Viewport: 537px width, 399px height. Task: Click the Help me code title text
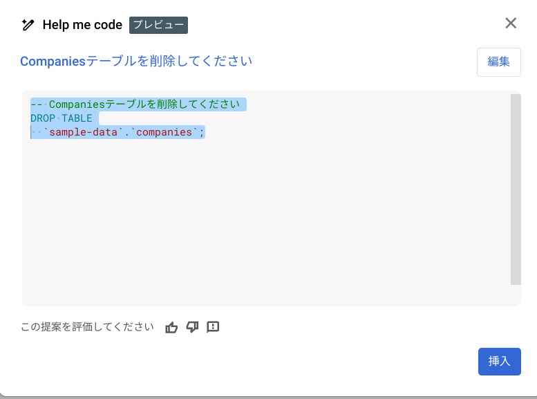pos(82,25)
